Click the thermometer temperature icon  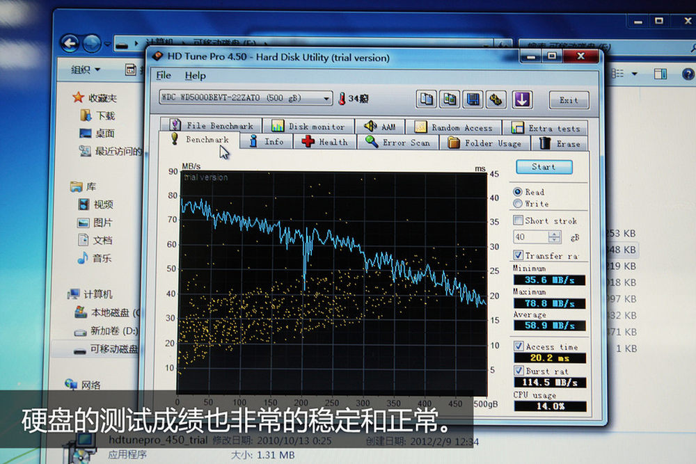(x=342, y=99)
